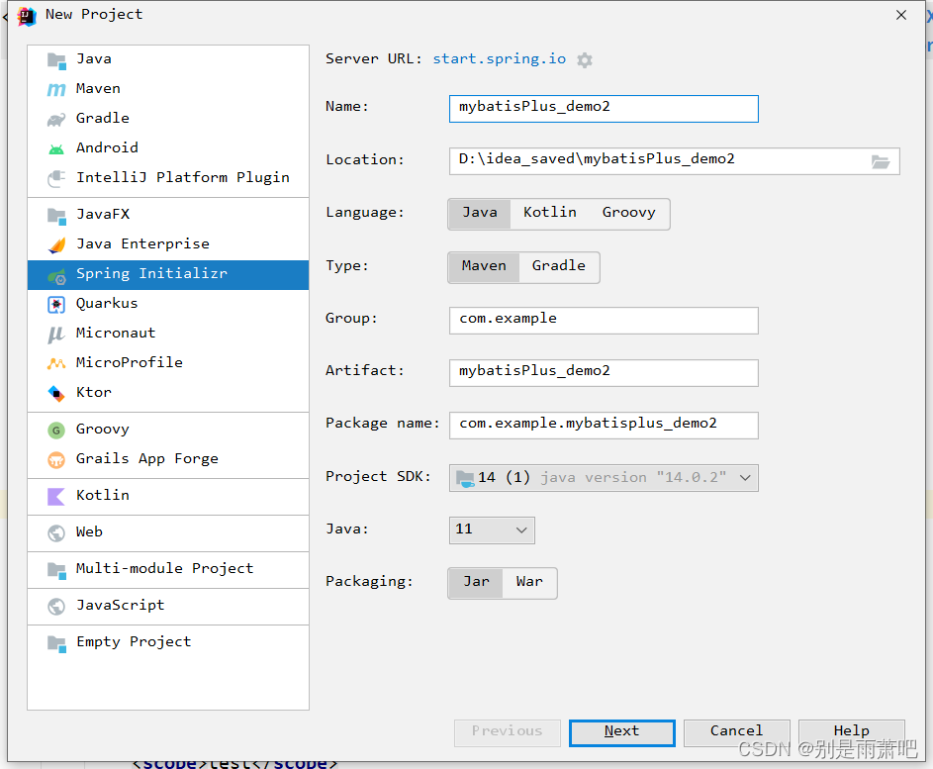This screenshot has width=933, height=769.
Task: Select Kotlin as the language
Action: tap(550, 213)
